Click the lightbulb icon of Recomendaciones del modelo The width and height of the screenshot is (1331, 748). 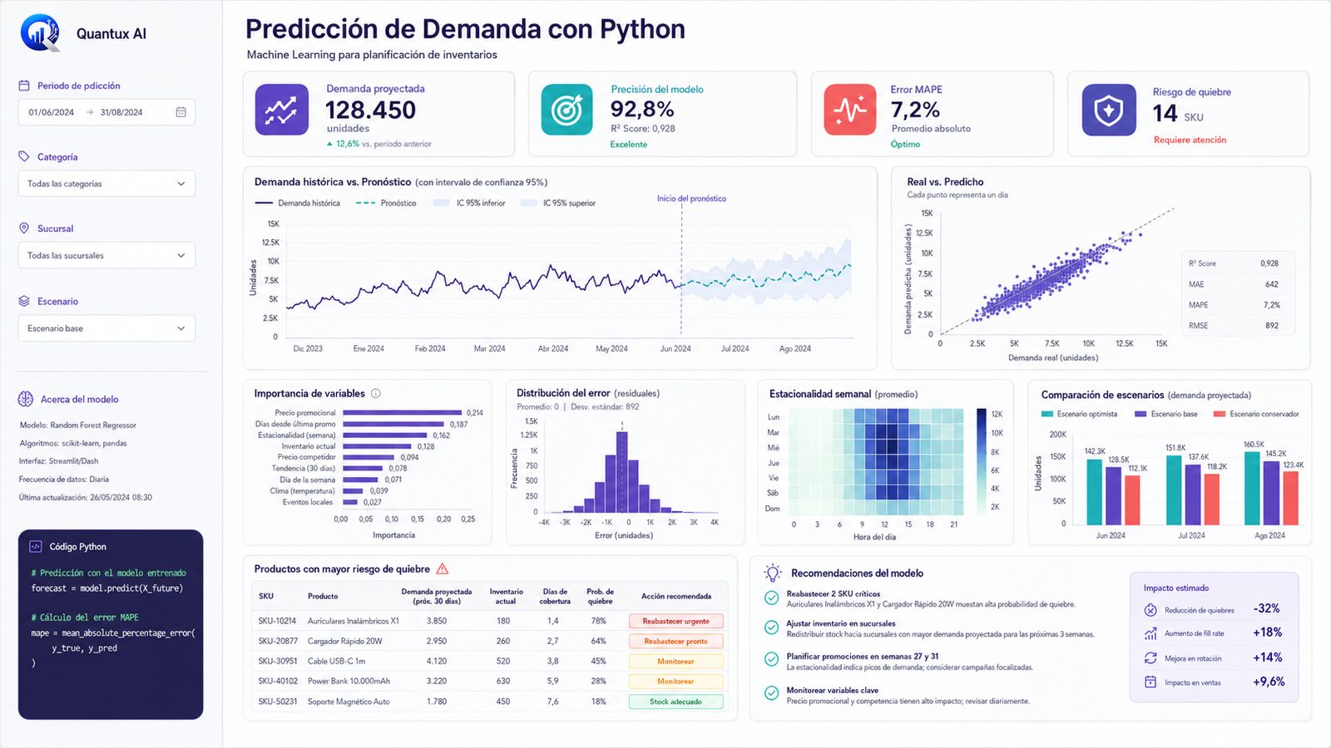[773, 573]
